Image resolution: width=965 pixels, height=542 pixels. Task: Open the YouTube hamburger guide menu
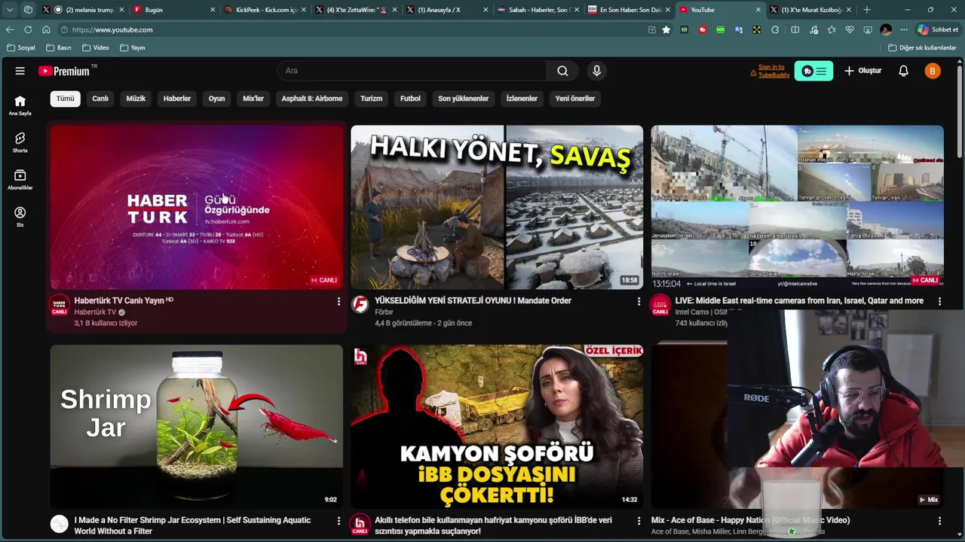20,71
